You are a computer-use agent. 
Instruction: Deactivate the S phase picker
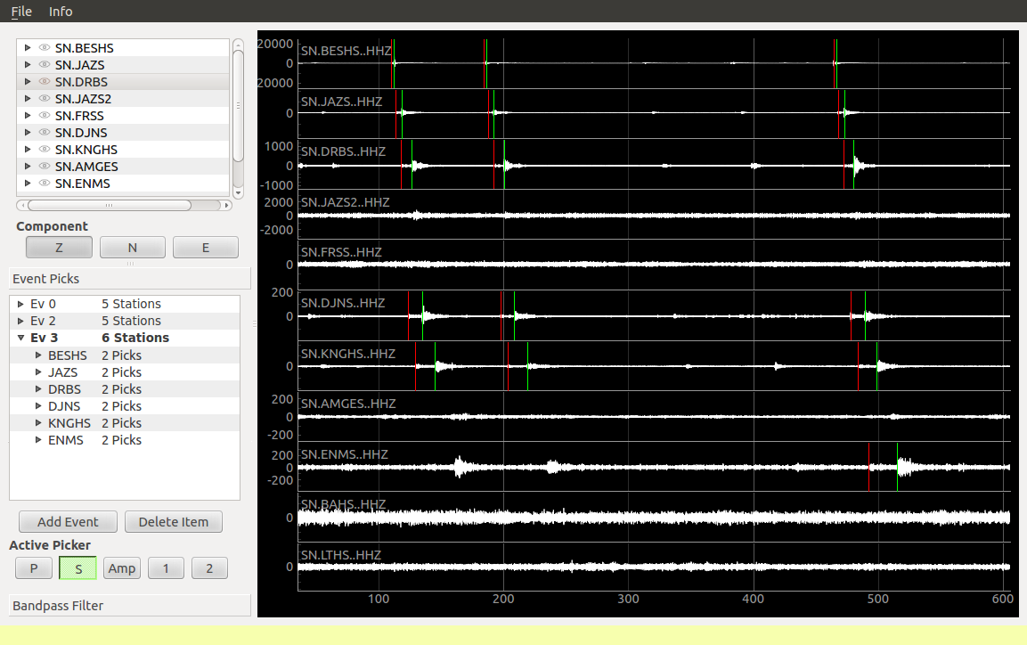tap(78, 568)
